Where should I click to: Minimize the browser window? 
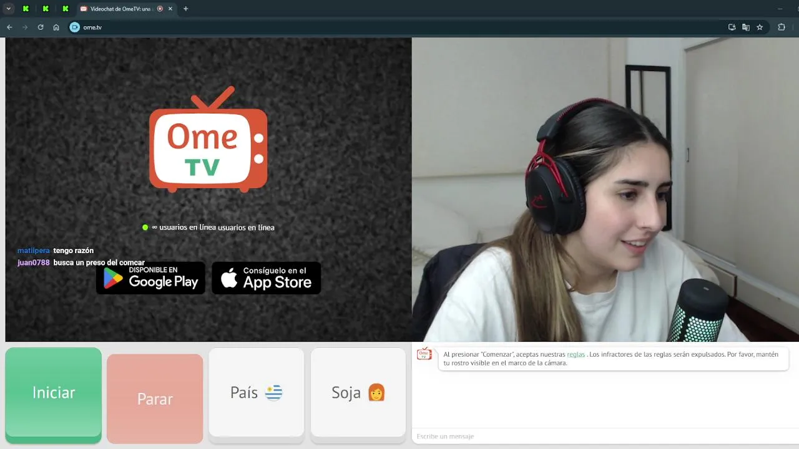coord(780,9)
